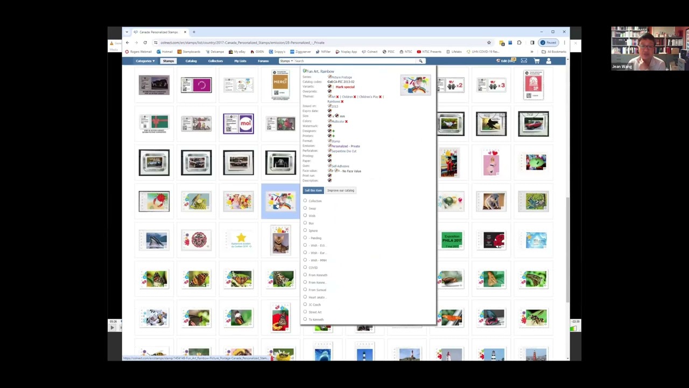The height and width of the screenshot is (388, 689).
Task: Open the shopping cart icon
Action: click(x=537, y=61)
